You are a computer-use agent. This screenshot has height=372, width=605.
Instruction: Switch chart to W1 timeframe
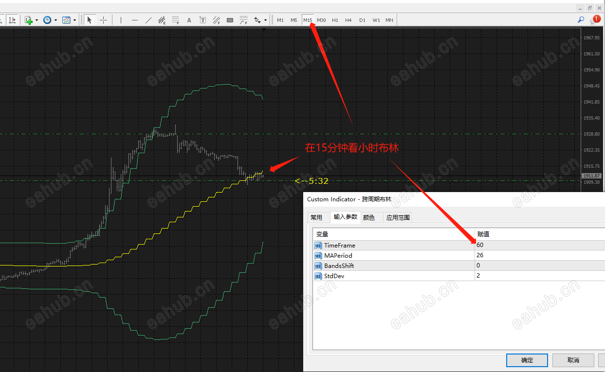tap(376, 20)
